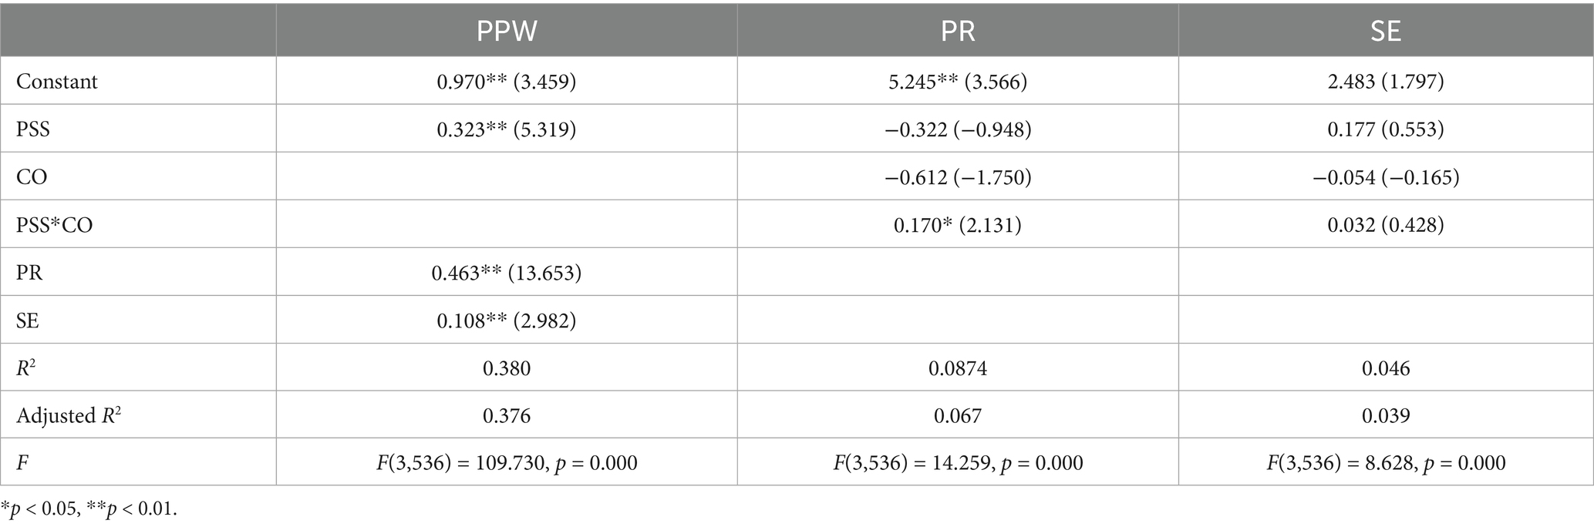Screen dimensions: 1594x527
Task: Click the 0.039 adjusted R² value
Action: pos(1386,416)
